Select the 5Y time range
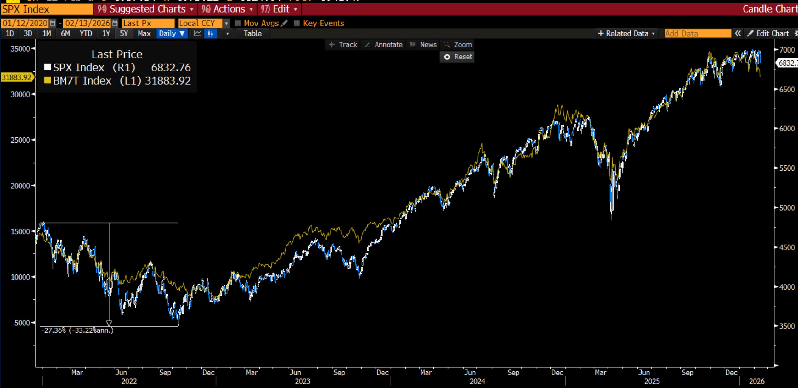This screenshot has width=798, height=388. point(124,33)
